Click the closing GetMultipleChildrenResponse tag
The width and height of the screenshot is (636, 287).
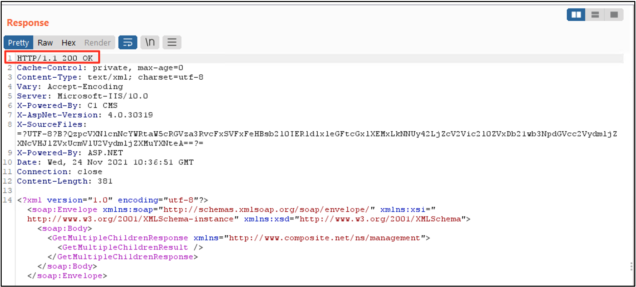[x=123, y=257]
